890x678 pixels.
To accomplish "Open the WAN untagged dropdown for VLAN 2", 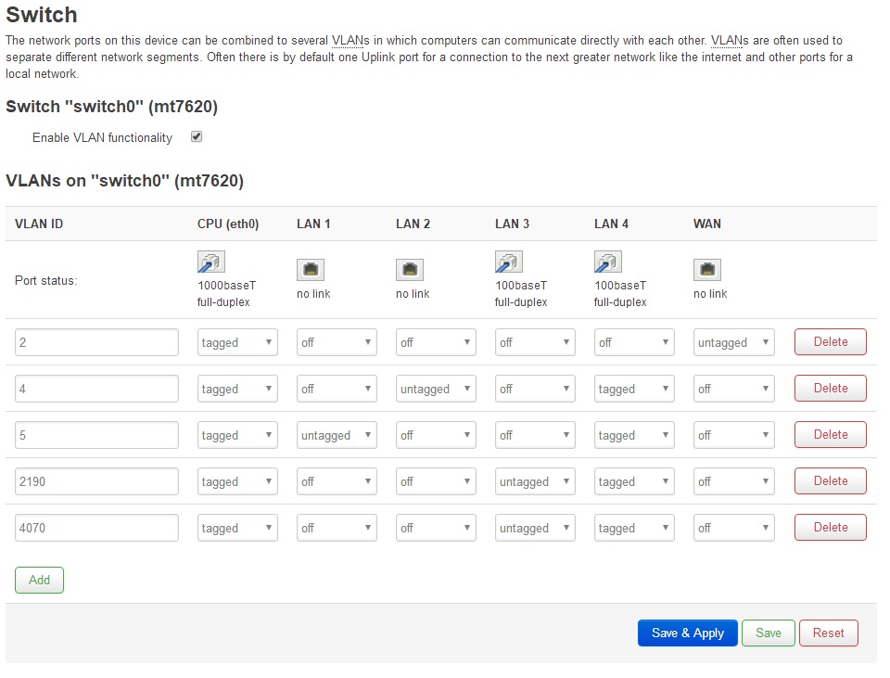I will (x=733, y=341).
